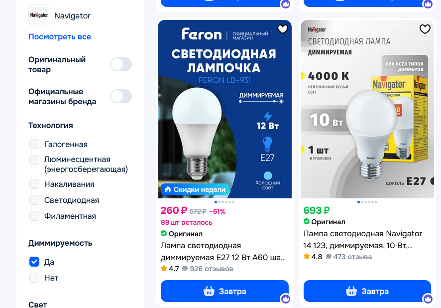This screenshot has height=308, width=441.
Task: Click the Посмотреть все link
Action: coord(60,36)
